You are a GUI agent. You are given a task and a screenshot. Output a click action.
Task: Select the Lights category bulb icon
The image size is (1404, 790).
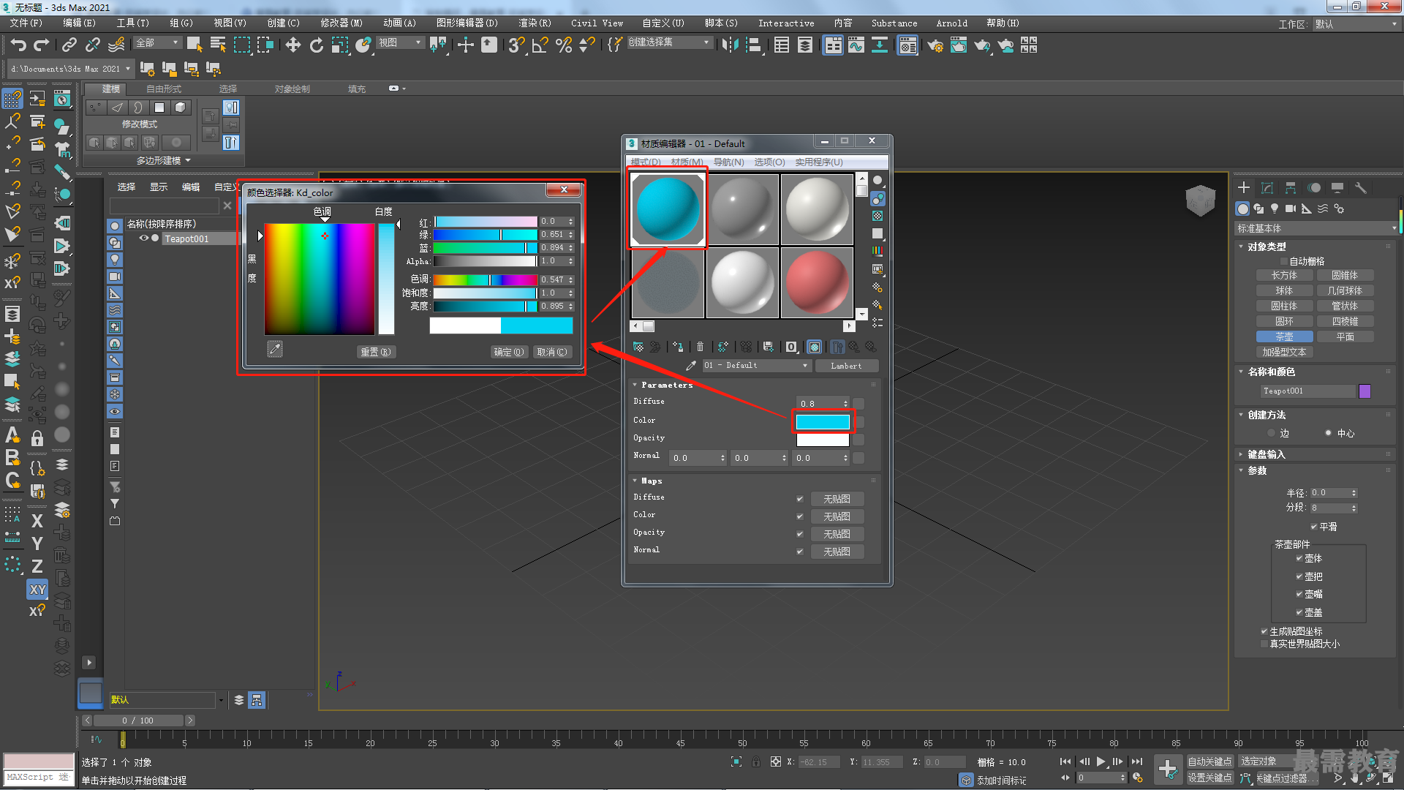pos(1275,208)
